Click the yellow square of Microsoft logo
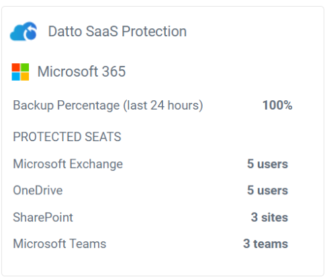The image size is (329, 277). (25, 77)
